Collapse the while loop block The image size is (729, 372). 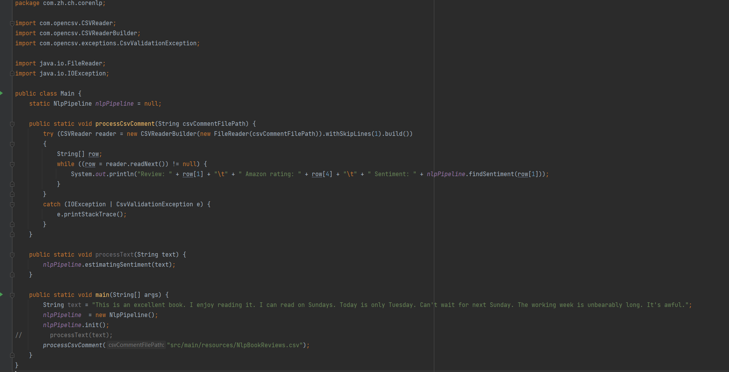(12, 164)
